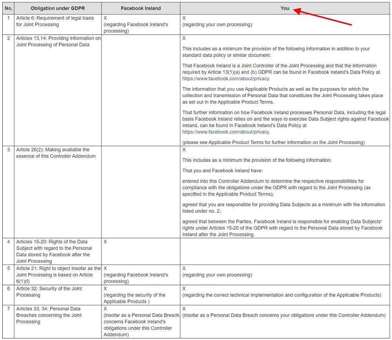Click "(regarding your own processing)" in the Article 21 row
392x340 pixels.
click(x=217, y=275)
